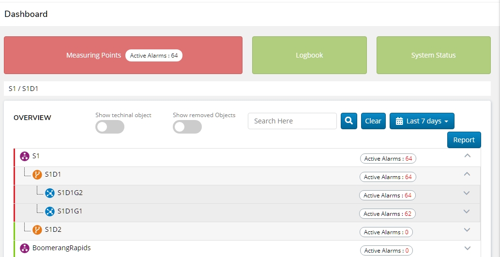
Task: Click the orange branch icon beside S1D2
Action: pos(37,230)
